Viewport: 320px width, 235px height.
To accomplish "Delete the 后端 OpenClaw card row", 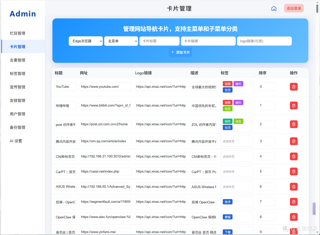I will 294,202.
